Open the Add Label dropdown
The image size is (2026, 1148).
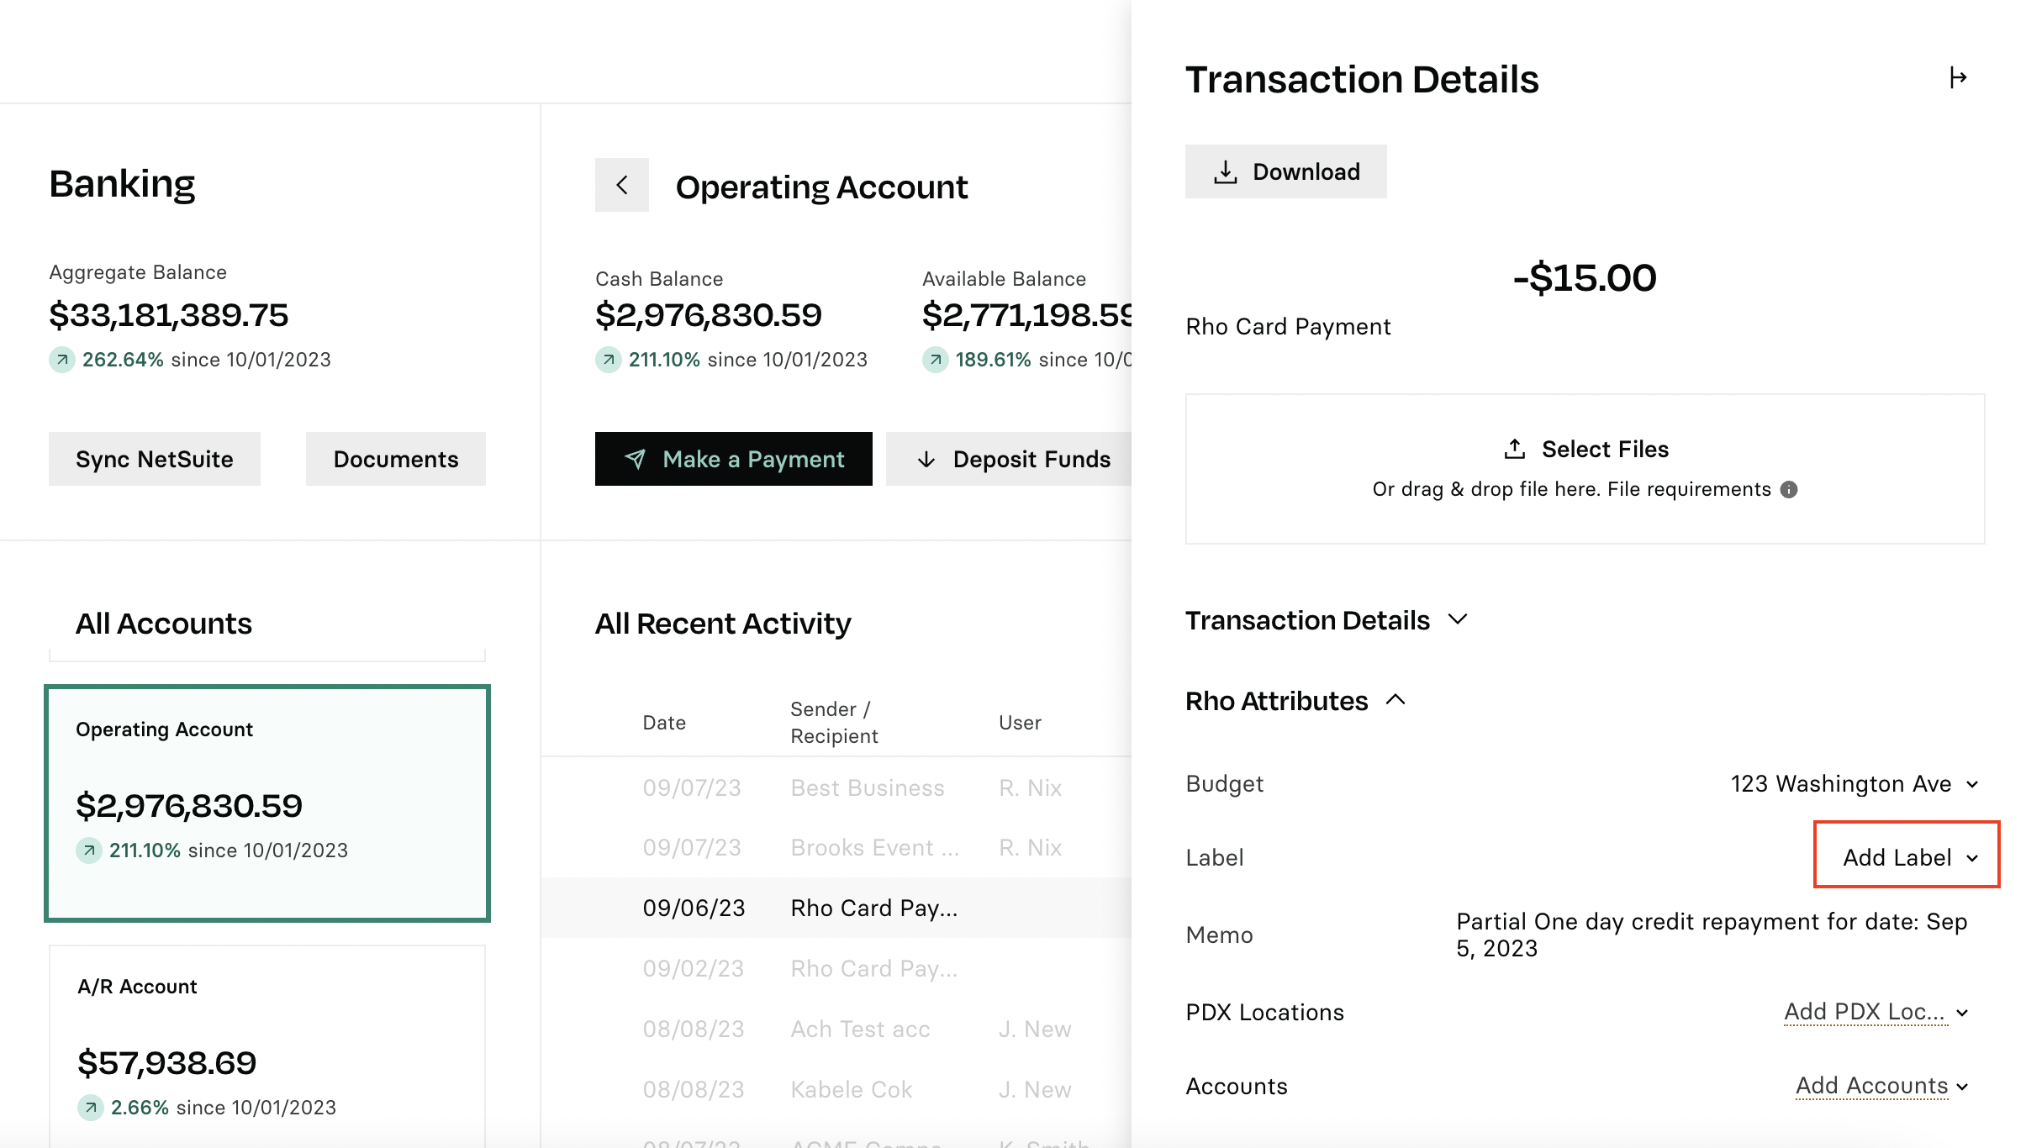tap(1907, 857)
